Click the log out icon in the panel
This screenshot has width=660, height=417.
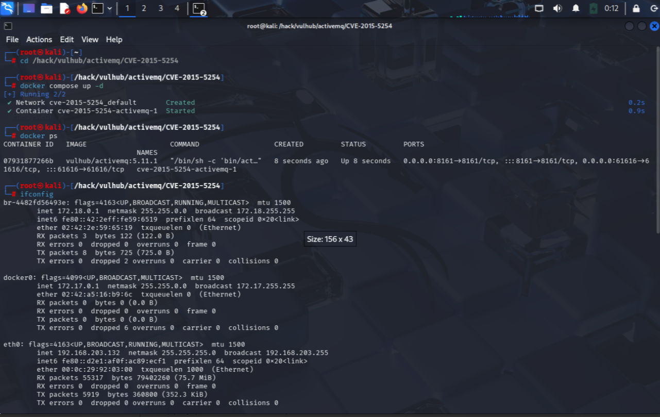point(653,8)
